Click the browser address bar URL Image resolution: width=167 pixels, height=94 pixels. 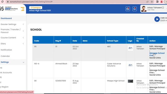click(x=31, y=2)
